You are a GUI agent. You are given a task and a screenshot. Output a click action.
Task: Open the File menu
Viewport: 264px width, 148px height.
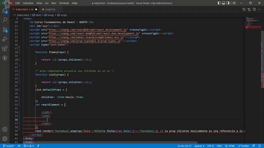coord(10,3)
